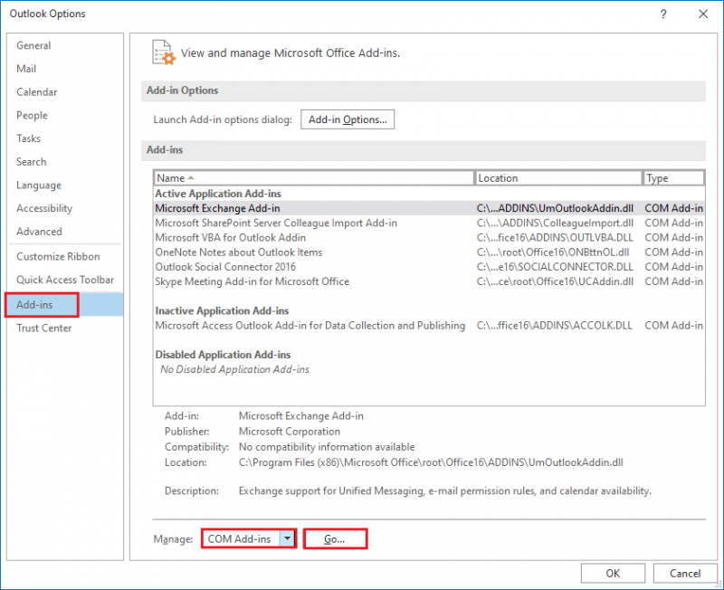
Task: Select Skype Meeting Add-in for Microsoft Office
Action: click(x=429, y=281)
